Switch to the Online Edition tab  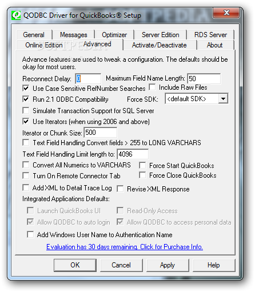tap(44, 45)
